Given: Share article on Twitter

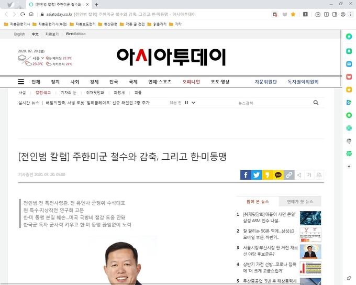Looking at the screenshot, I should [257, 175].
